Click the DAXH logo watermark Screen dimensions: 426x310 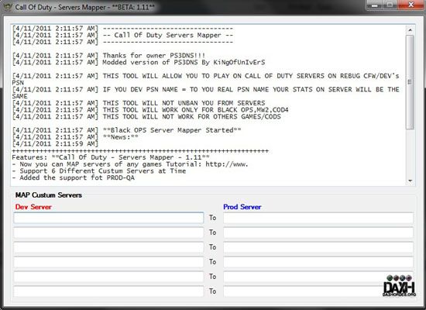[x=399, y=285]
